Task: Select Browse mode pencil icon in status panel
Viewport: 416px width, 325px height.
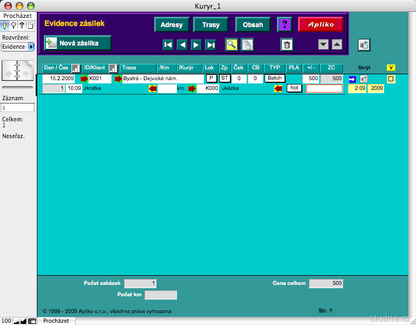Action: [x=5, y=25]
